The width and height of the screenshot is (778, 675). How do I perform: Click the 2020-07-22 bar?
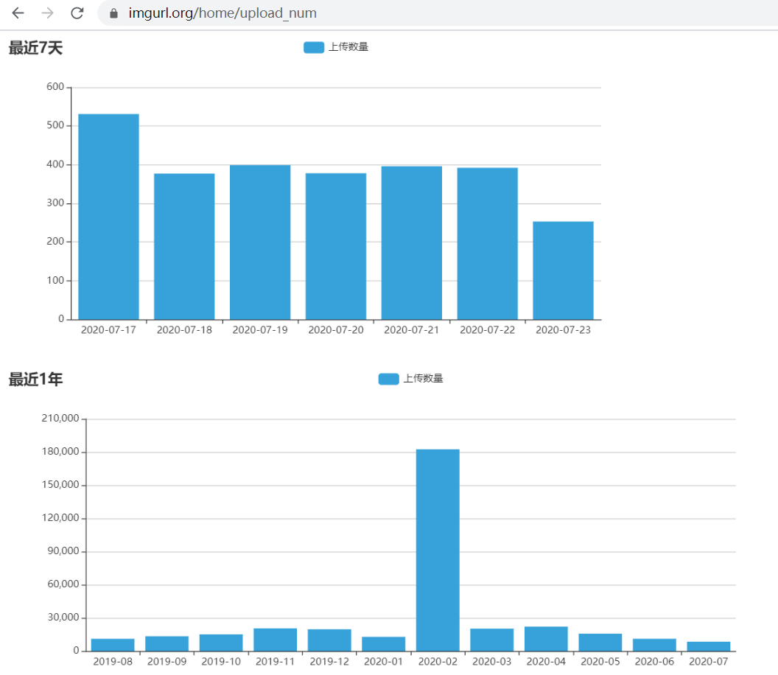487,243
